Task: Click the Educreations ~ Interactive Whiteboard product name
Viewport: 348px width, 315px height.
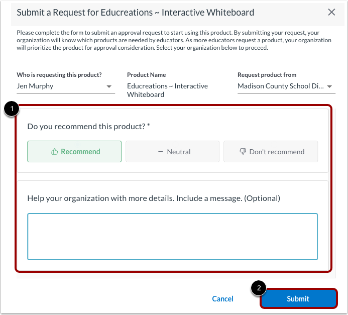Action: pyautogui.click(x=168, y=90)
